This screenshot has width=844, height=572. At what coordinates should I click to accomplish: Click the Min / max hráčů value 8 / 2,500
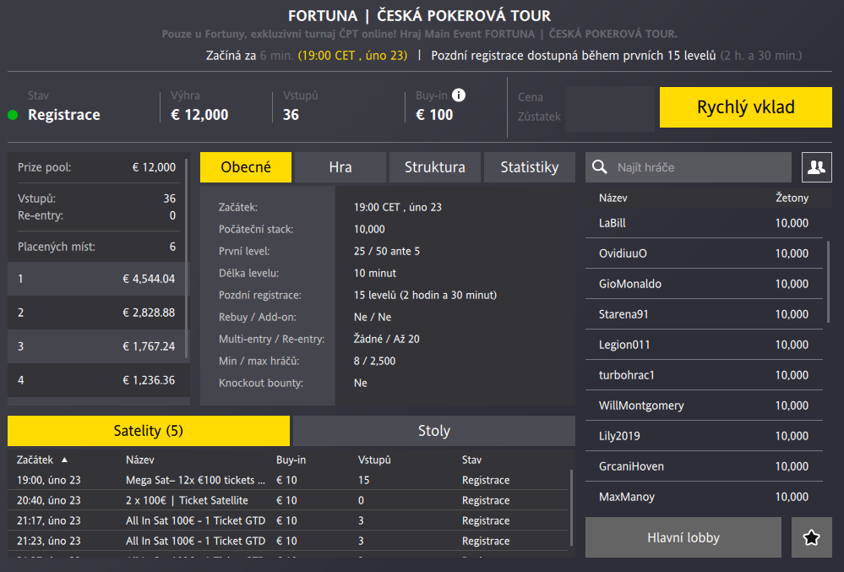(x=374, y=361)
